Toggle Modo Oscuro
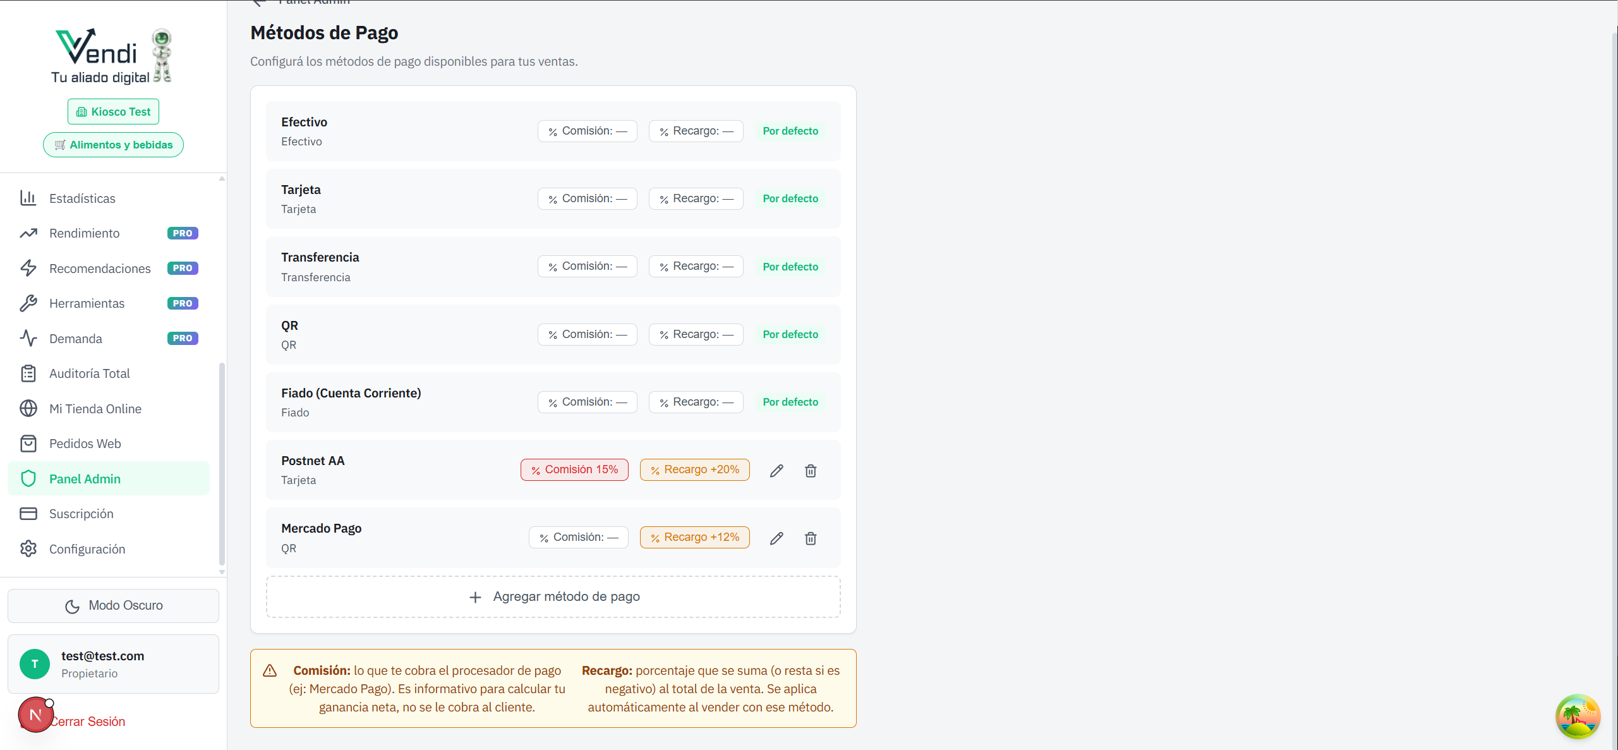The width and height of the screenshot is (1618, 750). 113,605
